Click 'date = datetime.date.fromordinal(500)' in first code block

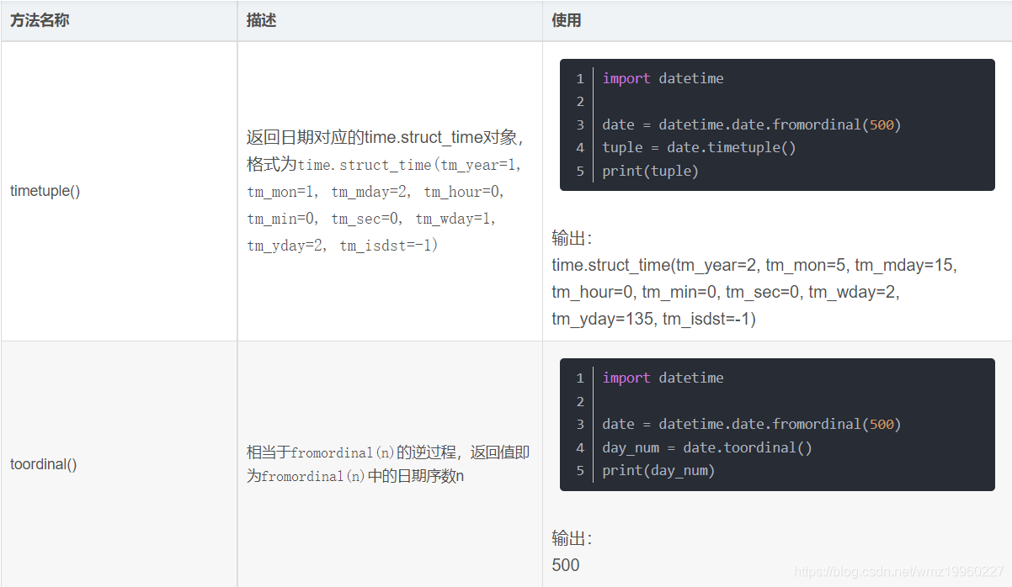click(x=752, y=124)
